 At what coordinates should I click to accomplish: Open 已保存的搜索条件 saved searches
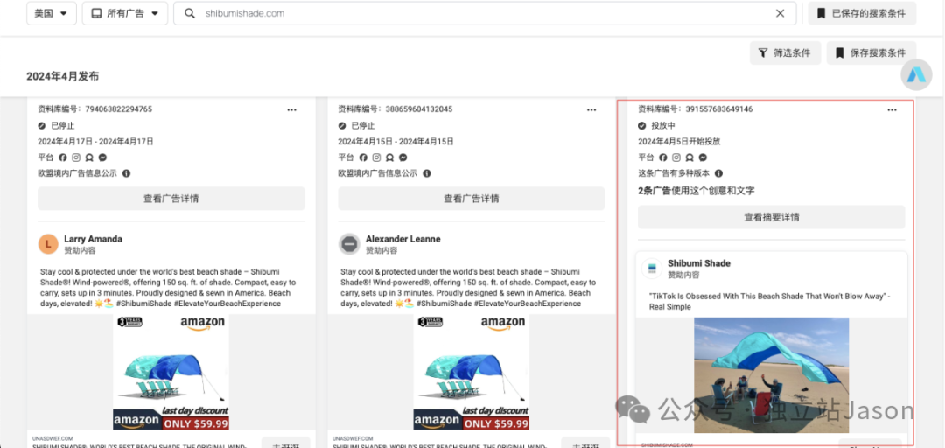(x=862, y=13)
